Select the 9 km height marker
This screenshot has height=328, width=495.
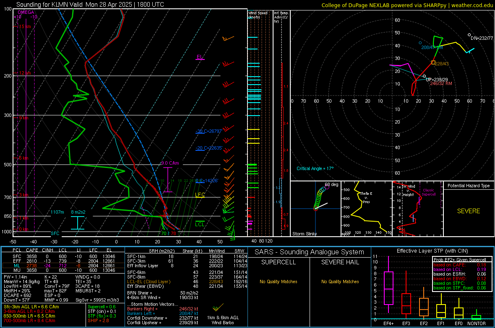(23, 118)
